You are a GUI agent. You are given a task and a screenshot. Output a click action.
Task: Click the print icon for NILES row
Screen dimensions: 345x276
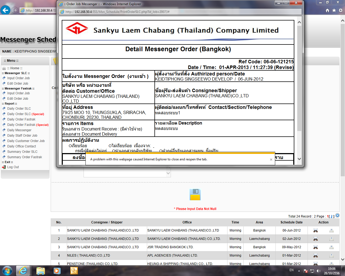coord(332,256)
